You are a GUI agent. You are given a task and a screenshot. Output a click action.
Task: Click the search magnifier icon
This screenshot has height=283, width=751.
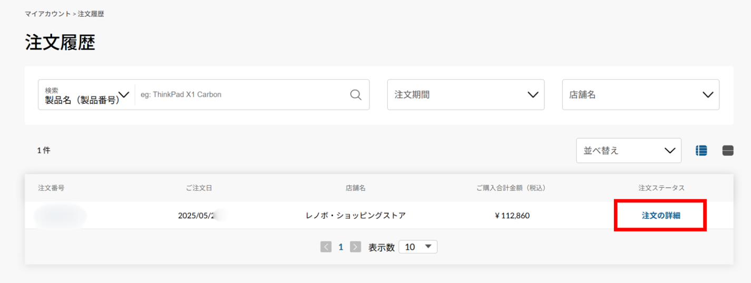click(356, 95)
